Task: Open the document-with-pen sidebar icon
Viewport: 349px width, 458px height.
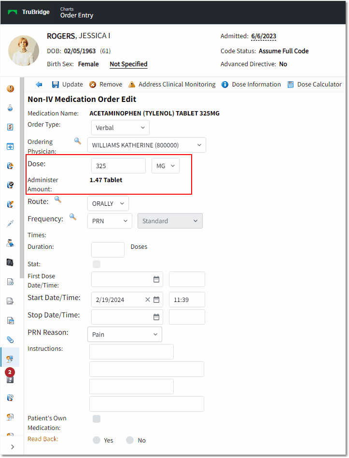Action: (x=10, y=301)
